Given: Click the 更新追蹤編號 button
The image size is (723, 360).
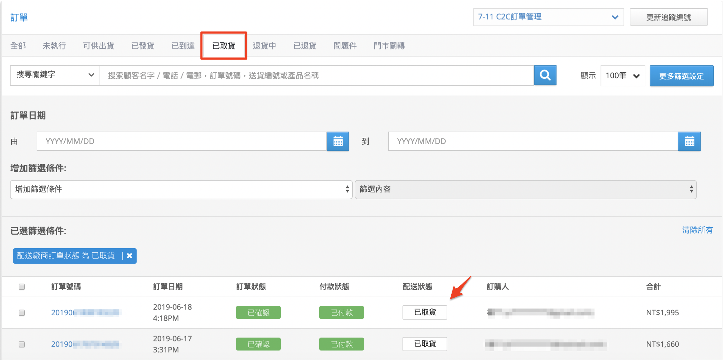Looking at the screenshot, I should pyautogui.click(x=669, y=17).
